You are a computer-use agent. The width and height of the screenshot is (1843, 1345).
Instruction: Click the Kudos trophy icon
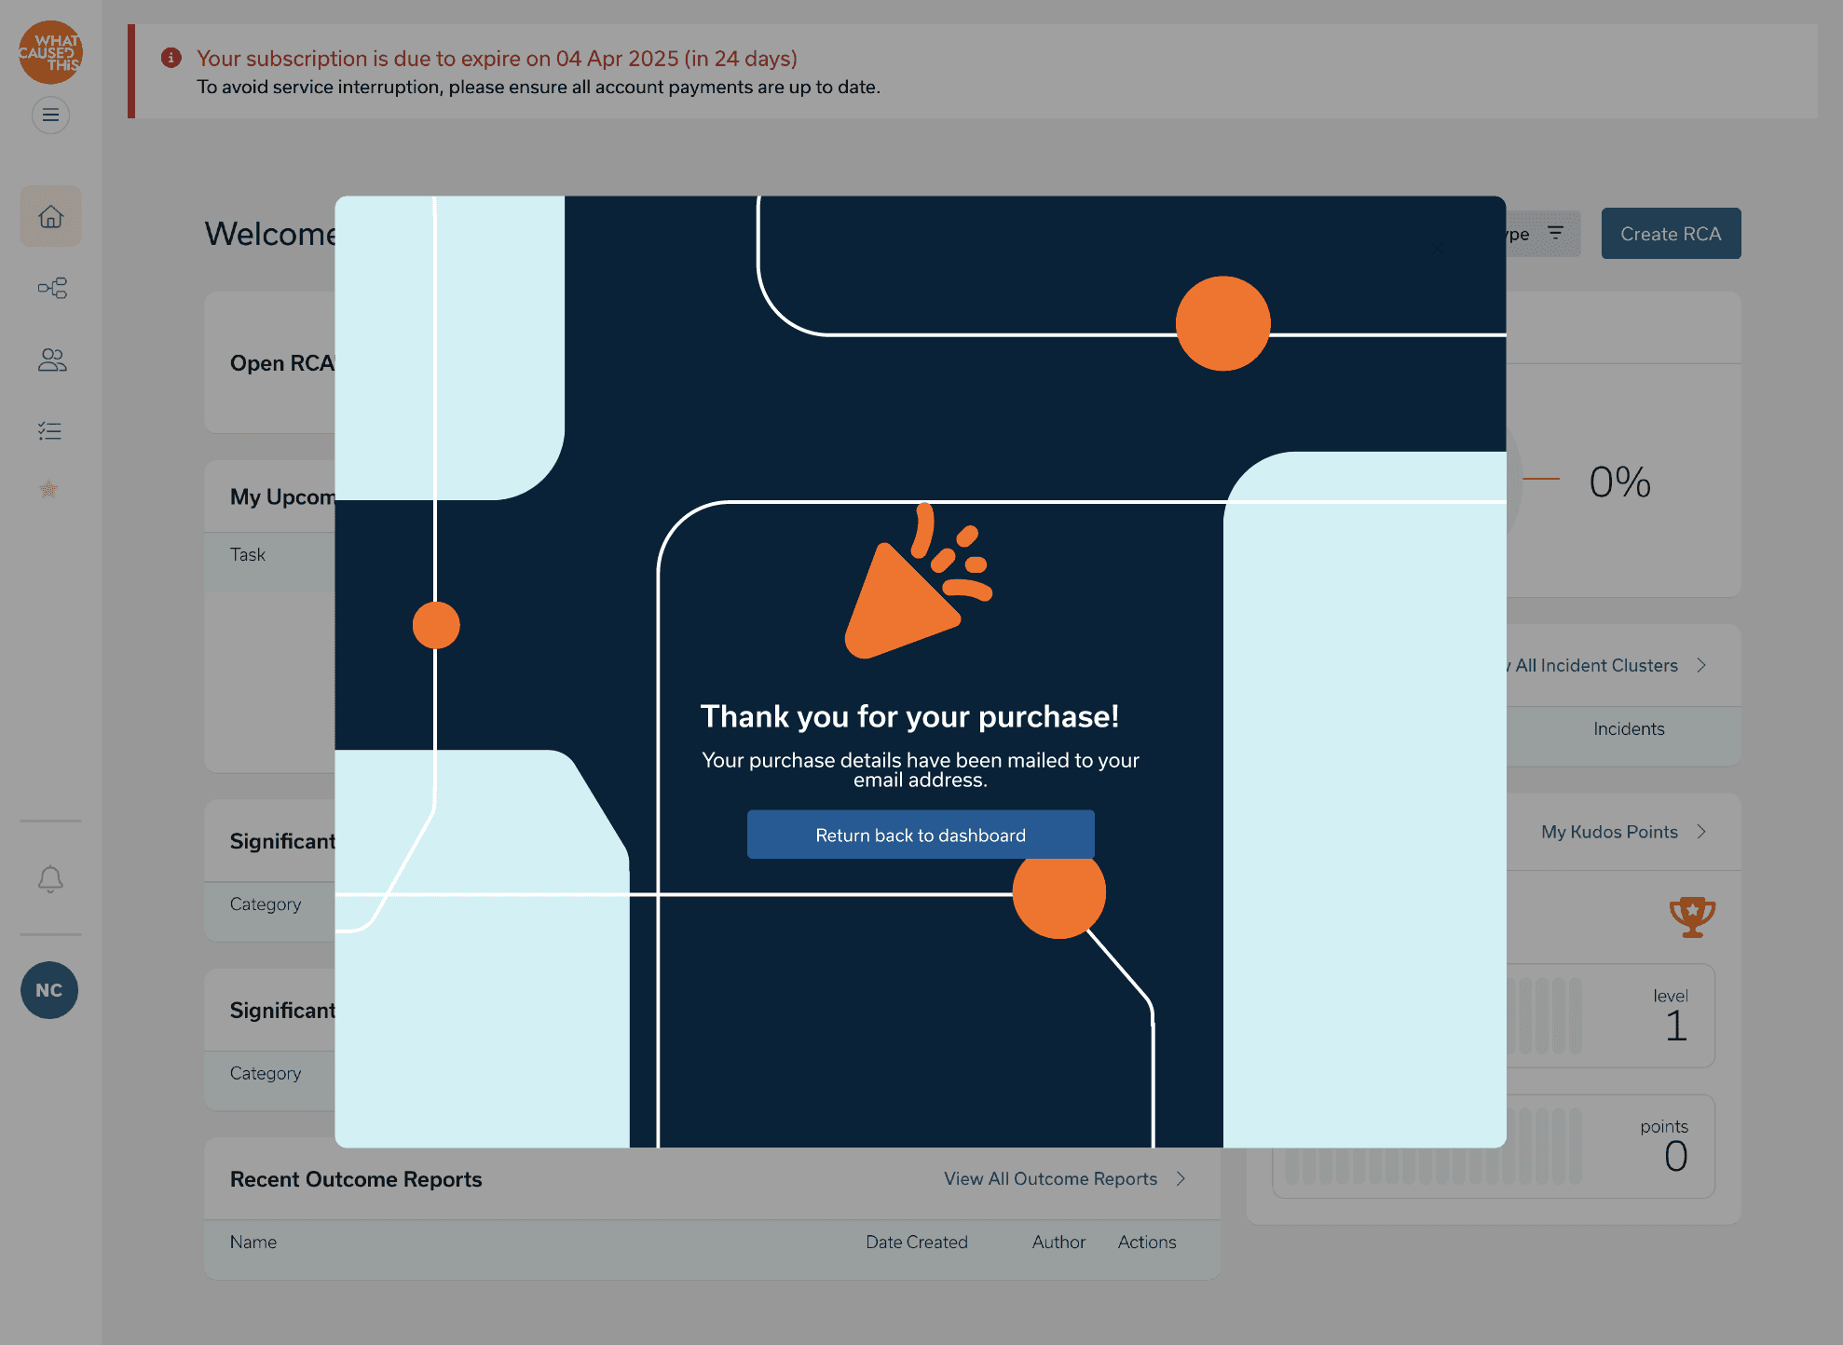[x=1692, y=917]
